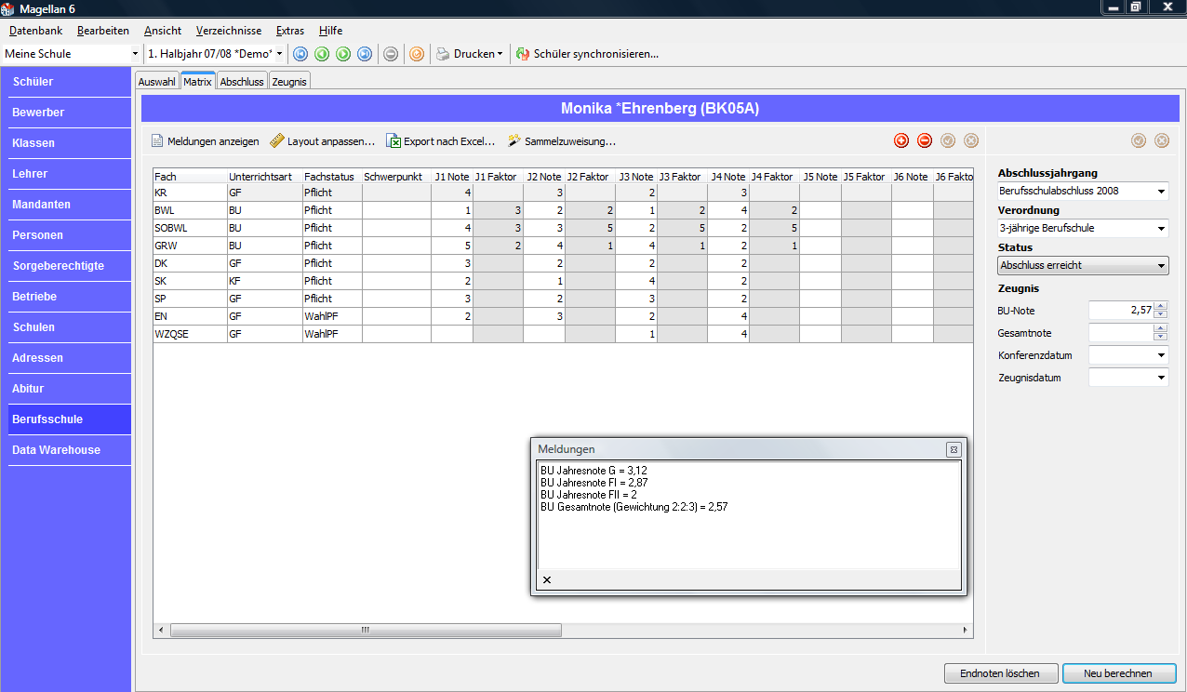Go to next record green arrow
This screenshot has height=692, width=1187.
click(x=343, y=54)
